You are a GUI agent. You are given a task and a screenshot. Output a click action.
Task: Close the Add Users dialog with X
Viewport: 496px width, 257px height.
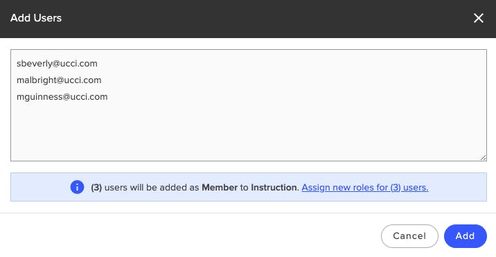click(478, 18)
